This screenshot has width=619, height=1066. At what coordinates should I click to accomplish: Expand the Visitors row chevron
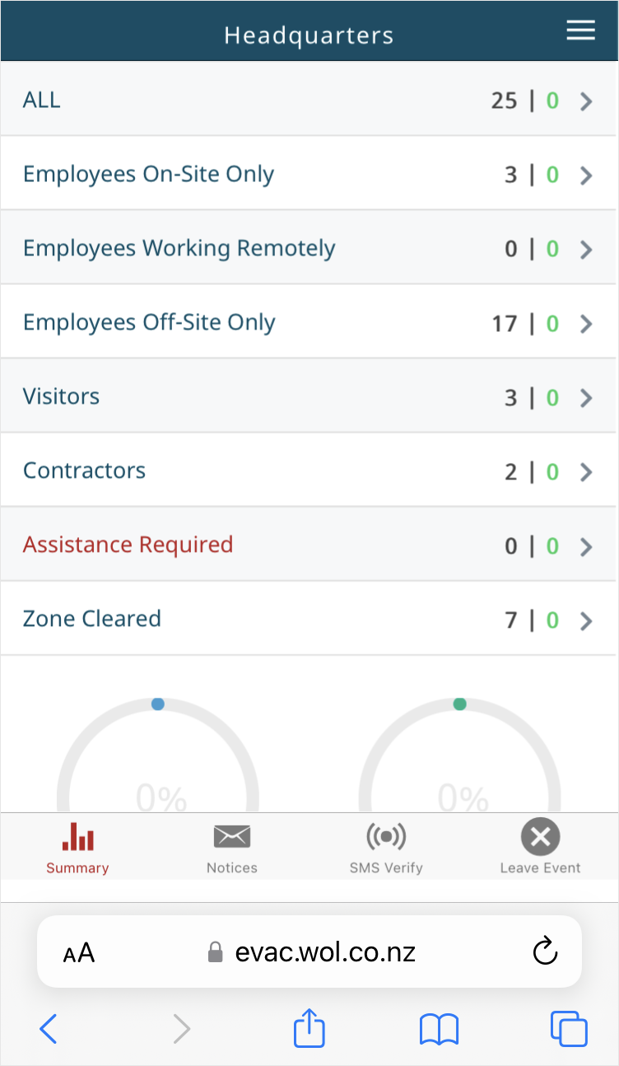point(586,398)
